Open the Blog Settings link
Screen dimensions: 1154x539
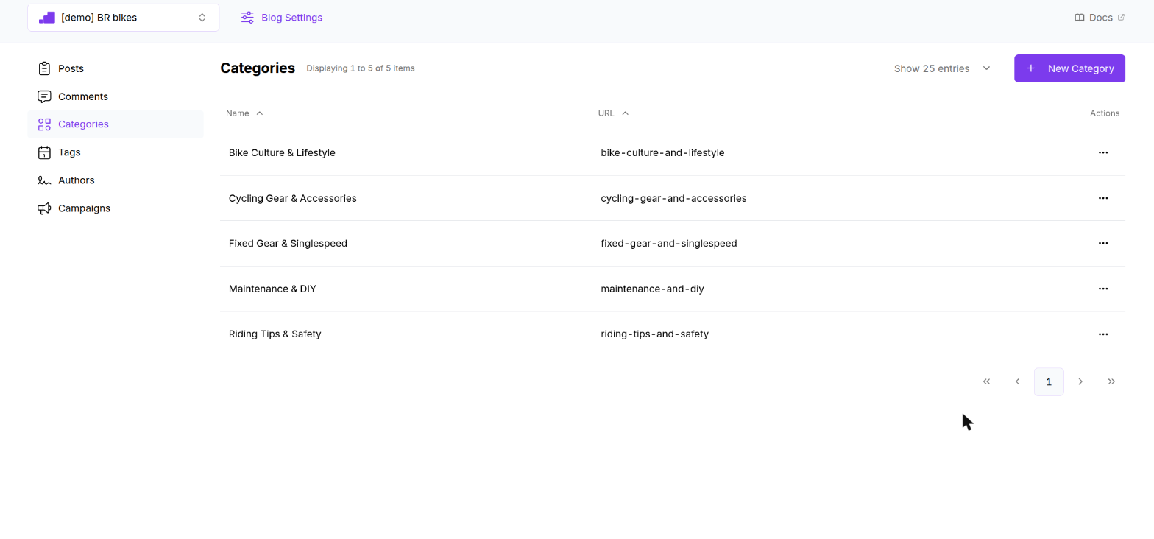(x=282, y=18)
